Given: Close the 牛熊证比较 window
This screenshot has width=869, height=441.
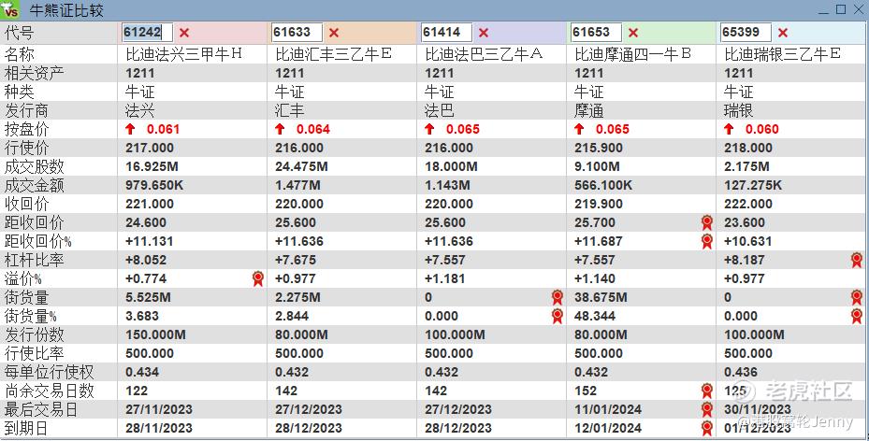Looking at the screenshot, I should (858, 9).
